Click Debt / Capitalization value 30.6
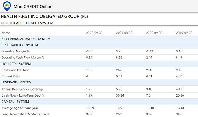The height and width of the screenshot is (117, 198). click(x=149, y=114)
